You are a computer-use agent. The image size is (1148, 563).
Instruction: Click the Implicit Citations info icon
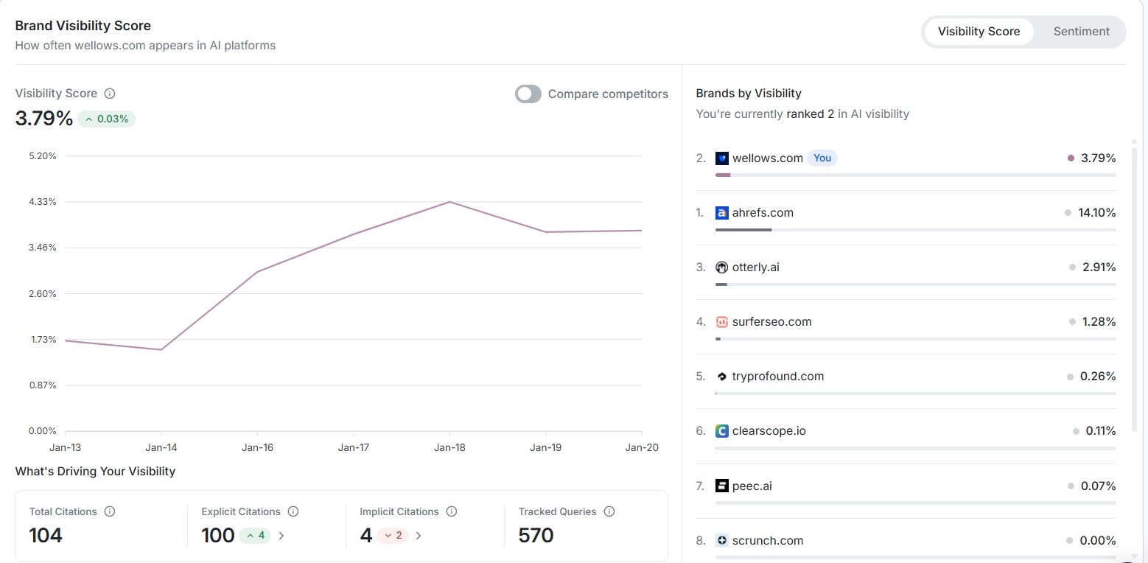452,511
